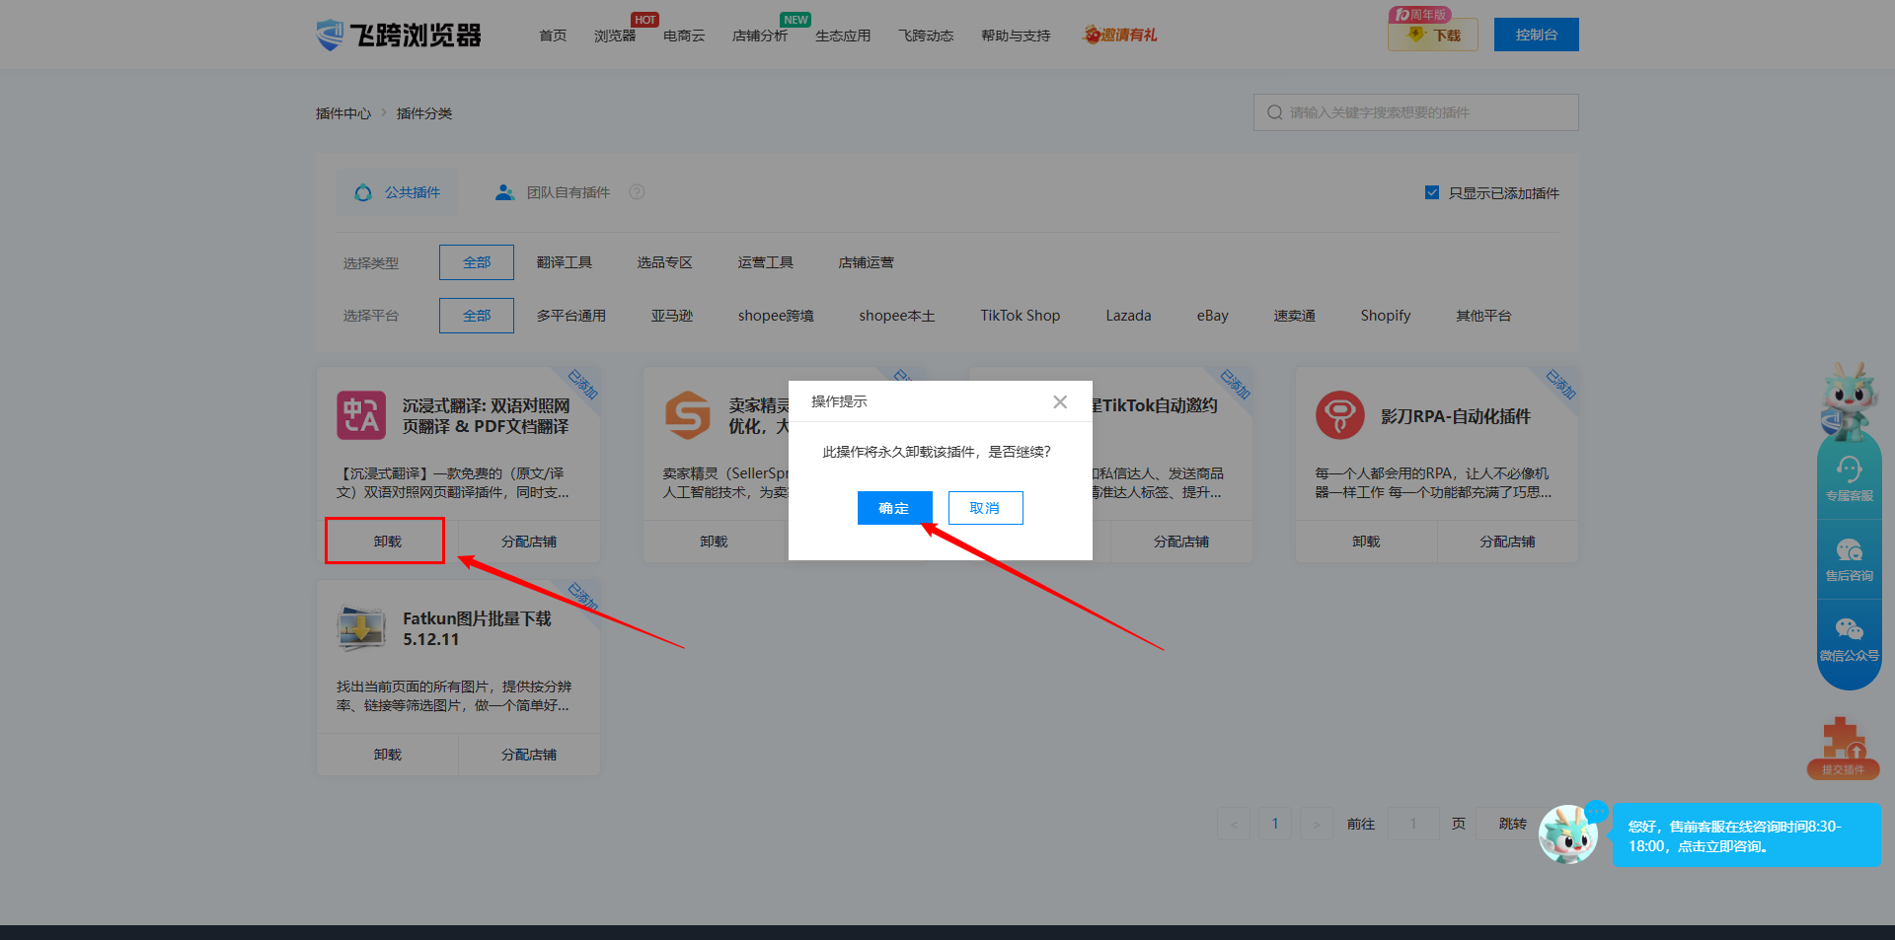Select TikTok Shop platform filter
The height and width of the screenshot is (940, 1895).
point(1020,316)
